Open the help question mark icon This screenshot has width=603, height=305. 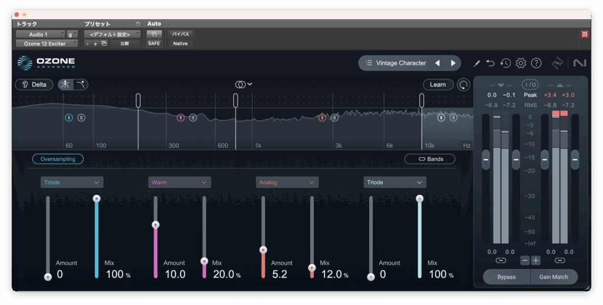coord(536,63)
